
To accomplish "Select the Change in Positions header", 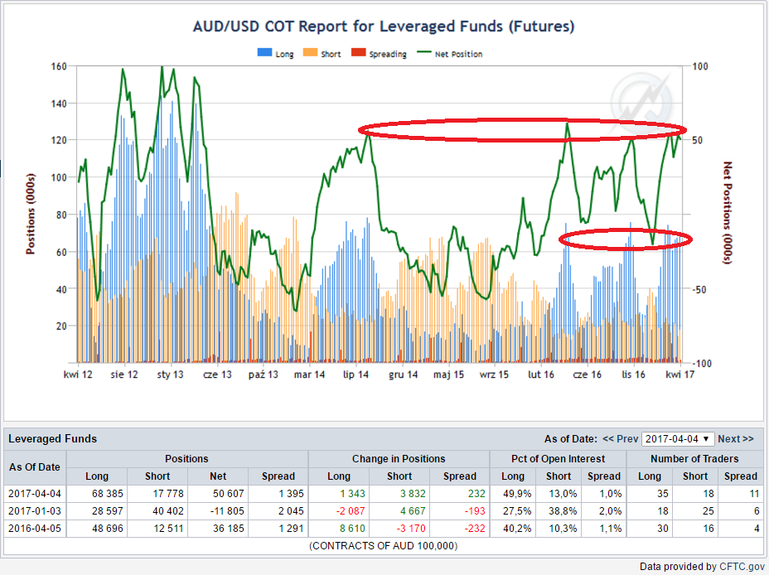I will pyautogui.click(x=398, y=458).
